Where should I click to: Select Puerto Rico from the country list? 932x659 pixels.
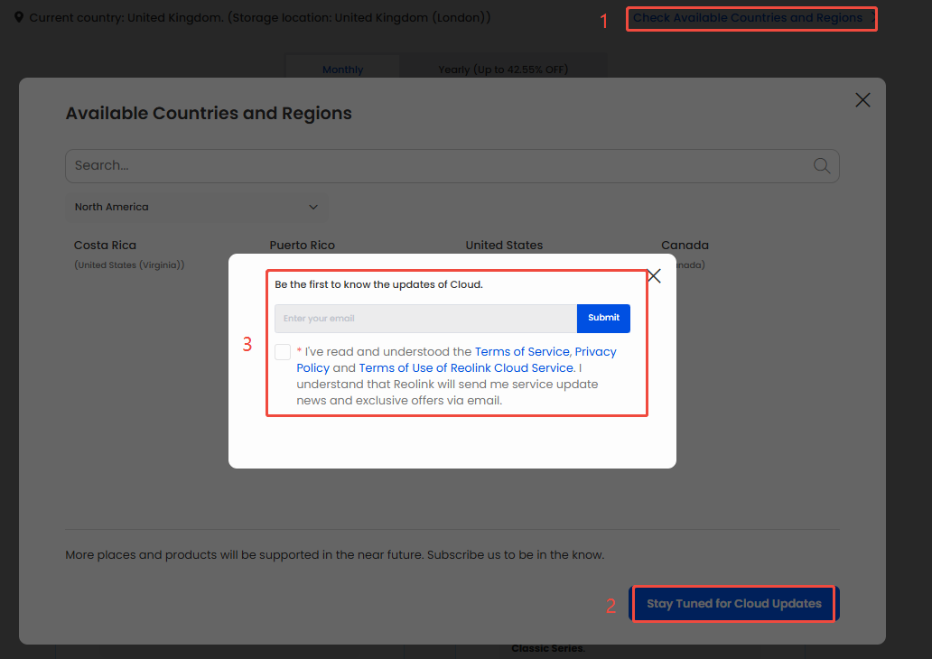[302, 246]
